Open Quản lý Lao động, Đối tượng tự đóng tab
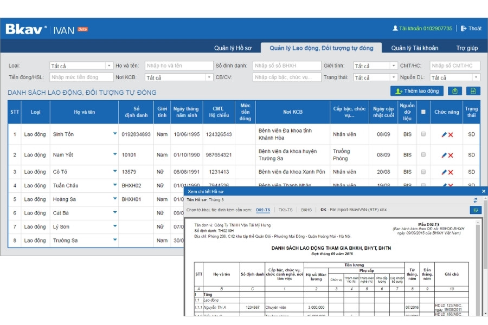Image resolution: width=488 pixels, height=325 pixels. tap(321, 48)
